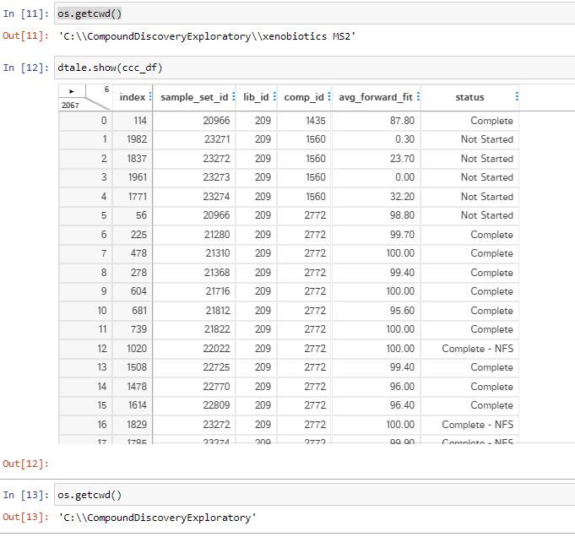575x537 pixels.
Task: Click the Out[13] path output text
Action: pyautogui.click(x=157, y=518)
